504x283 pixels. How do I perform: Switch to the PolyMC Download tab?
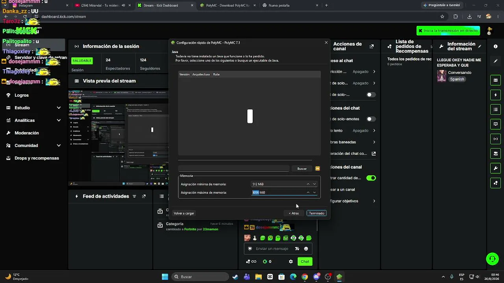[x=228, y=6]
